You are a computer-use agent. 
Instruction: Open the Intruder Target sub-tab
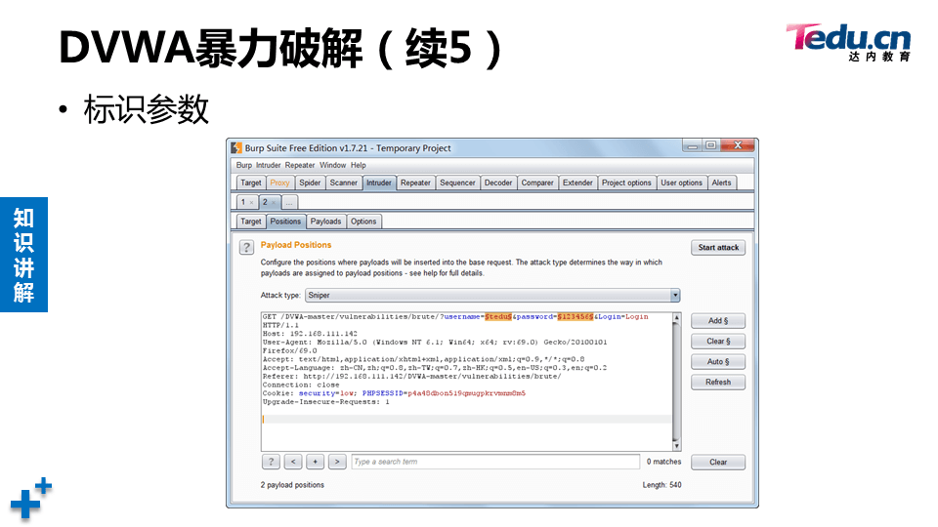pyautogui.click(x=251, y=222)
